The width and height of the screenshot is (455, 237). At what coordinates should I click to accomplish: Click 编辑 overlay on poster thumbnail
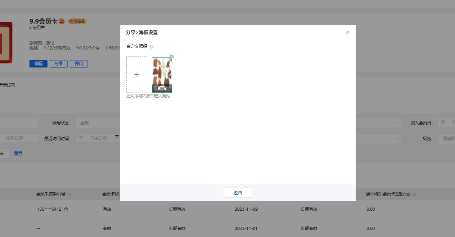[x=162, y=88]
